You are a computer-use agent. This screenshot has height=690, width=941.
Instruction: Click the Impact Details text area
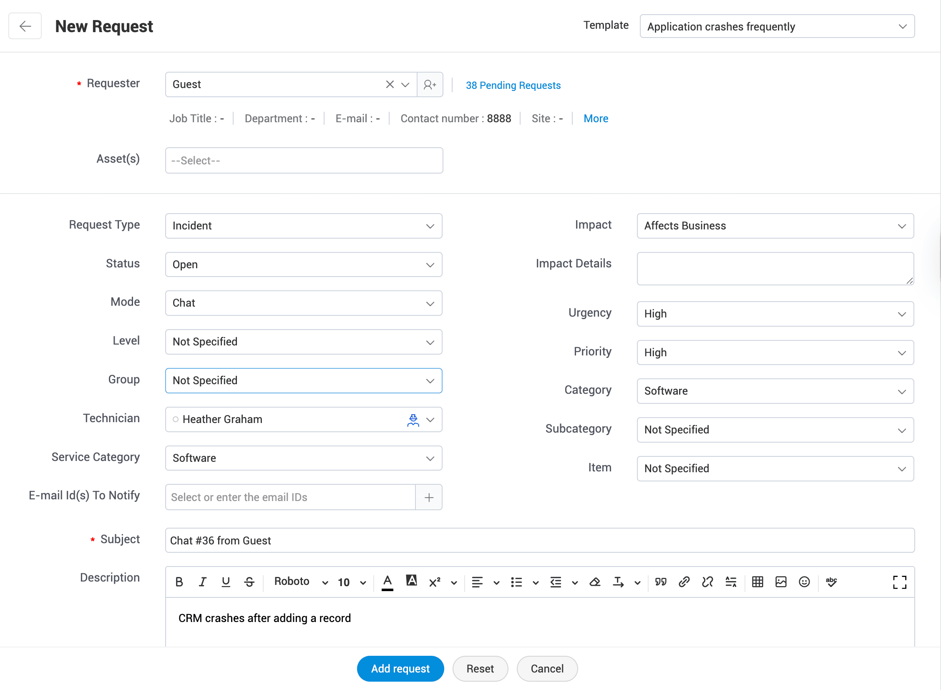coord(775,269)
